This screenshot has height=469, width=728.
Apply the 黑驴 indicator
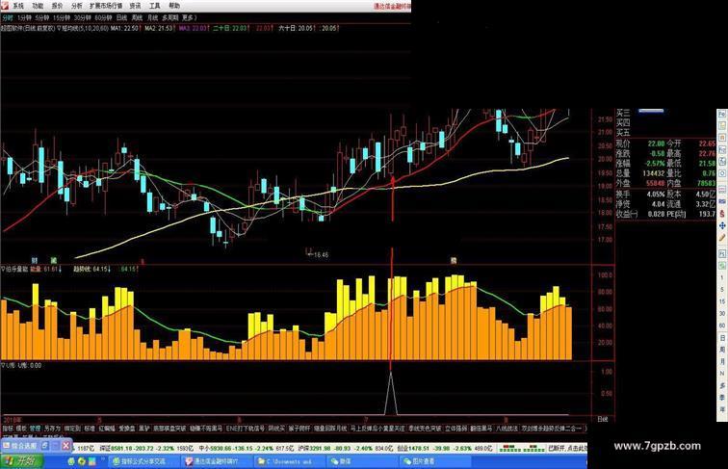click(144, 429)
